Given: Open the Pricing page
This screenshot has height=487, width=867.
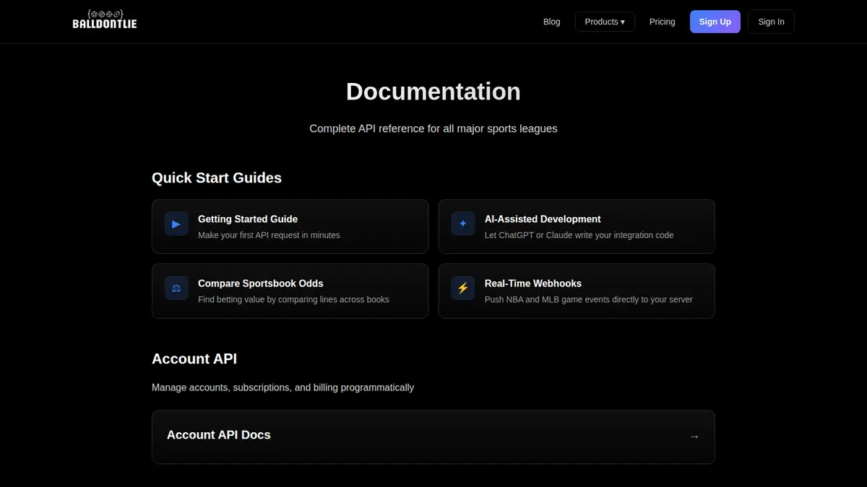Looking at the screenshot, I should (x=662, y=22).
